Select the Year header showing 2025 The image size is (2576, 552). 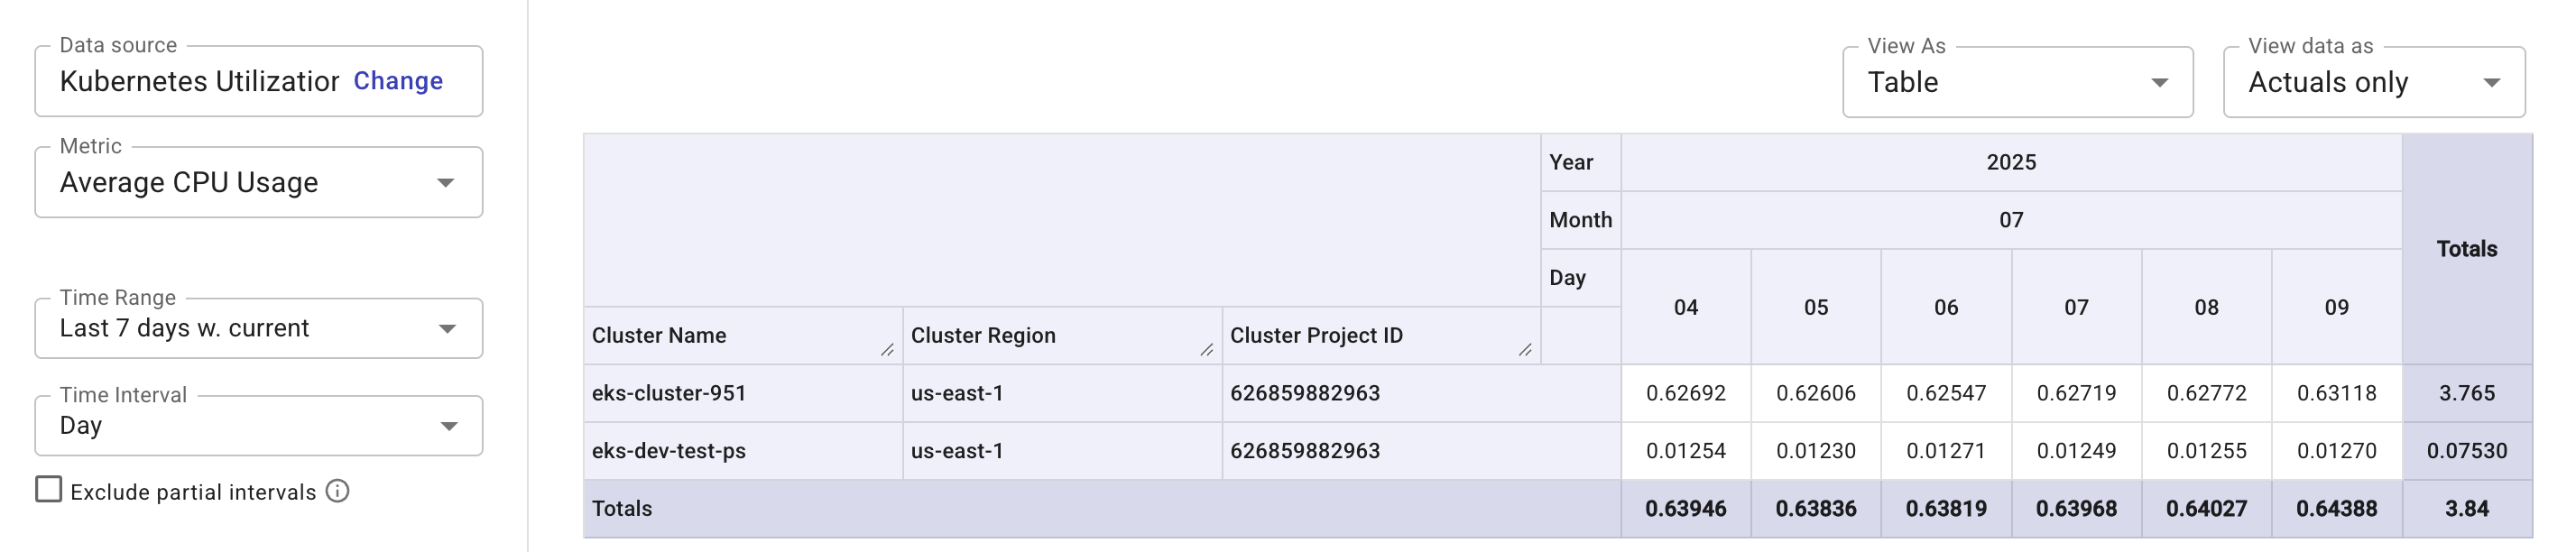pyautogui.click(x=2010, y=161)
